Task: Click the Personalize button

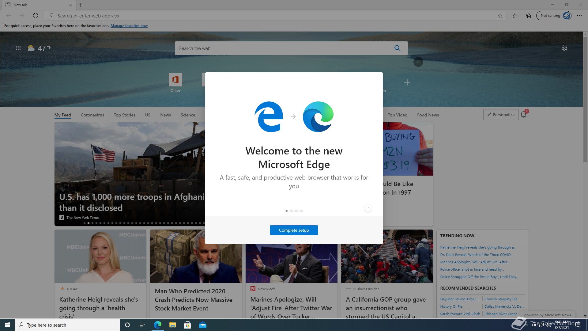Action: coord(501,115)
